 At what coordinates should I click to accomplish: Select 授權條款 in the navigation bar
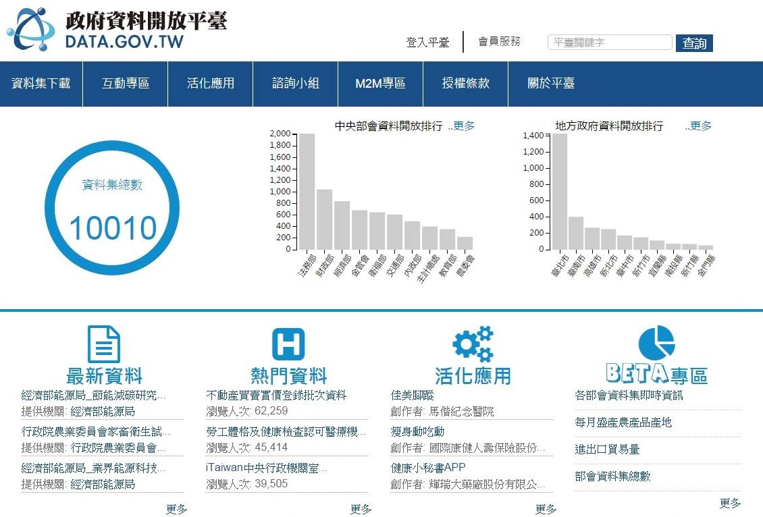(x=465, y=84)
